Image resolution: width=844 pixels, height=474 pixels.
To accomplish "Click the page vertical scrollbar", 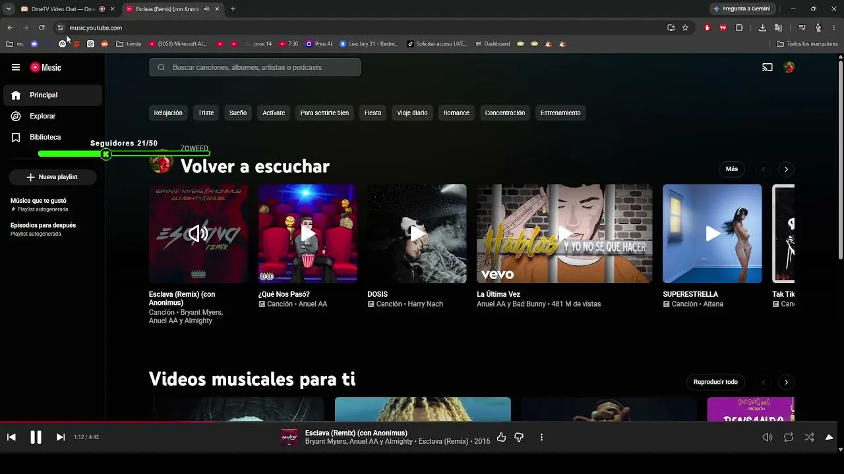I will click(x=840, y=158).
